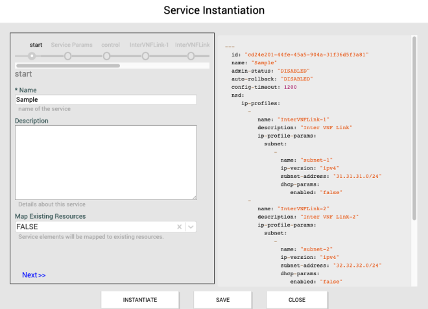The width and height of the screenshot is (428, 309).
Task: Click the wizard steps horizontal scrollbar
Action: (x=68, y=66)
